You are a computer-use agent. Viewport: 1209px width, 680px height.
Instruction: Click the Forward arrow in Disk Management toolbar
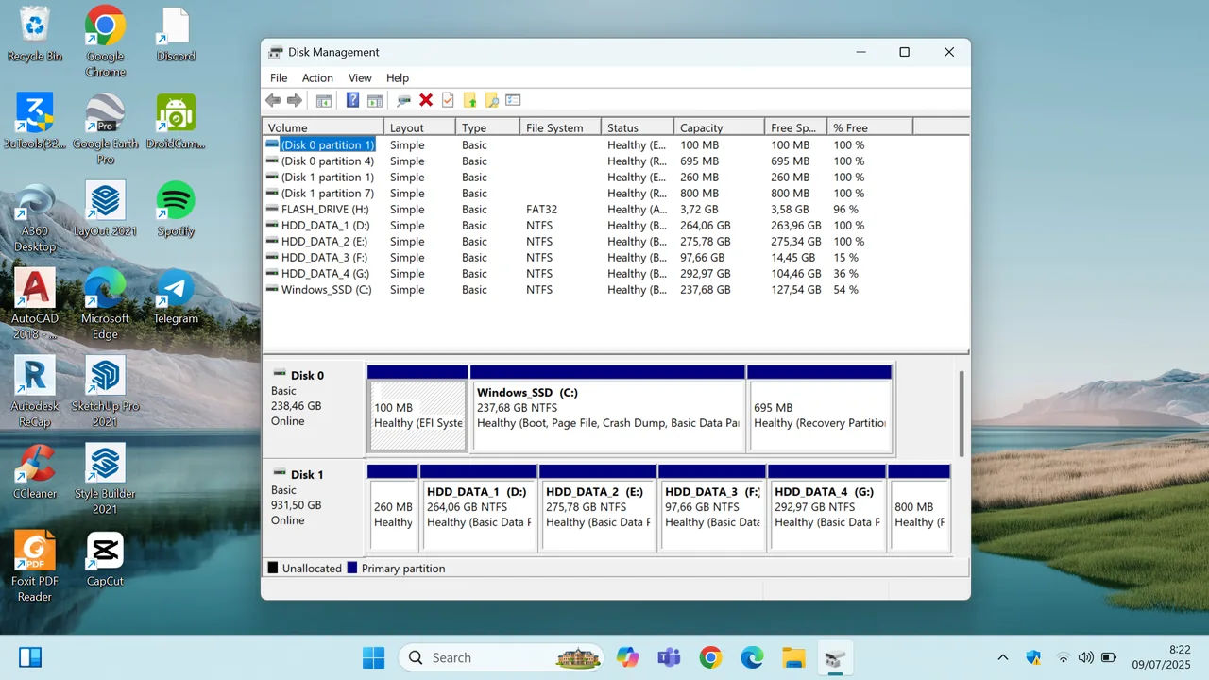pyautogui.click(x=295, y=100)
